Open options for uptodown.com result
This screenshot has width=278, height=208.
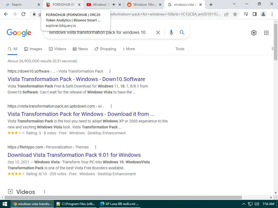point(111,106)
